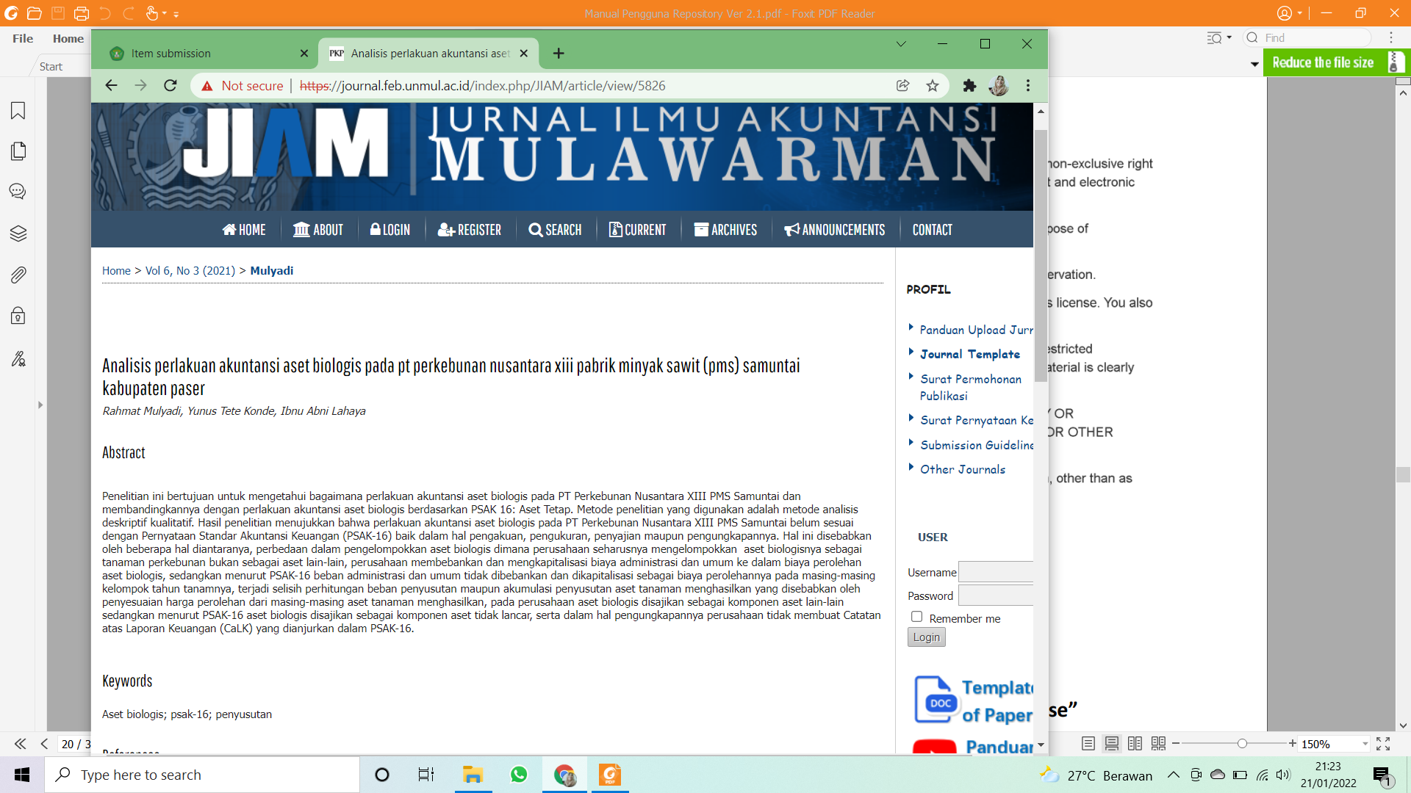Open WhatsApp from the taskbar
The height and width of the screenshot is (793, 1411).
pos(519,775)
